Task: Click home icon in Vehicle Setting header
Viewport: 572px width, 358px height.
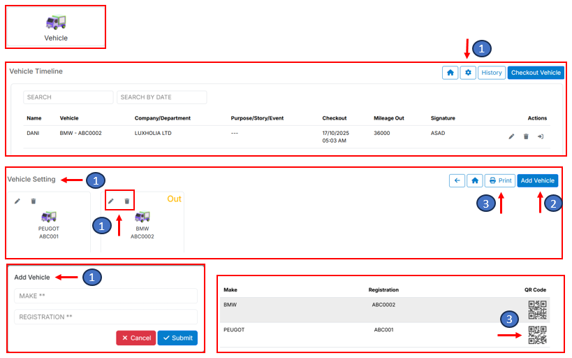Action: pyautogui.click(x=475, y=180)
